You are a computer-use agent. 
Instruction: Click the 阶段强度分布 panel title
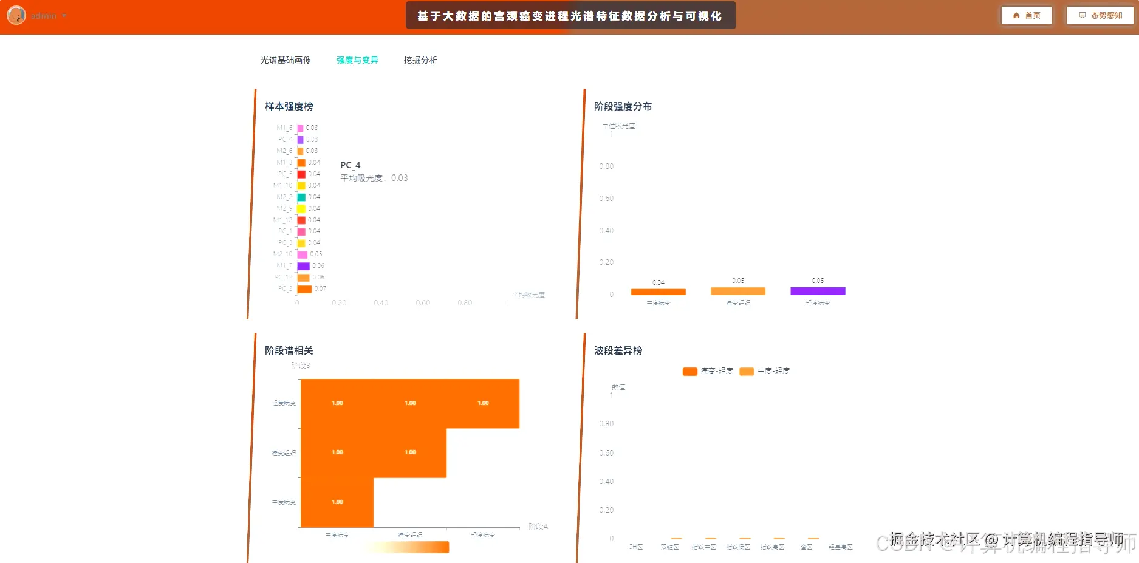pos(623,106)
